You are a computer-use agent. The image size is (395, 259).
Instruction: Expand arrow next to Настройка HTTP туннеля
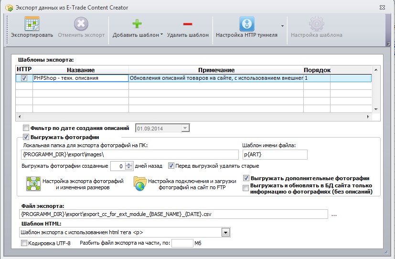click(x=282, y=26)
